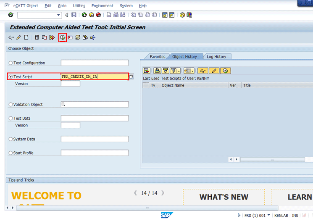Select the Validation Object radio button
This screenshot has width=313, height=219.
[x=11, y=104]
